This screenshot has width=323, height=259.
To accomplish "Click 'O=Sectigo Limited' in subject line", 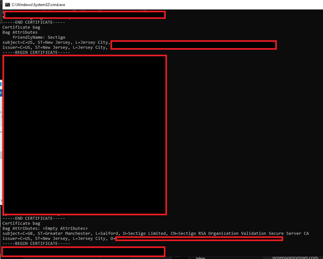I will point(145,233).
